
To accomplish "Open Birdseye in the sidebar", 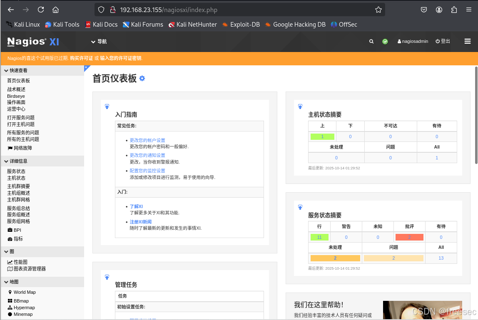I will [16, 96].
